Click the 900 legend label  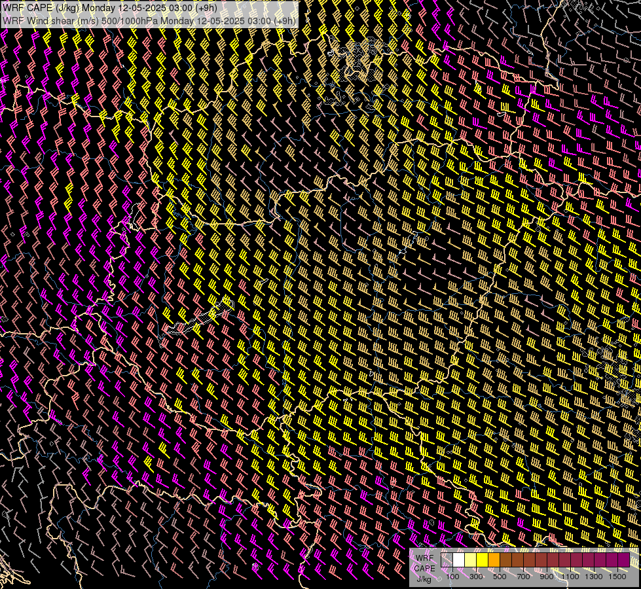[547, 577]
